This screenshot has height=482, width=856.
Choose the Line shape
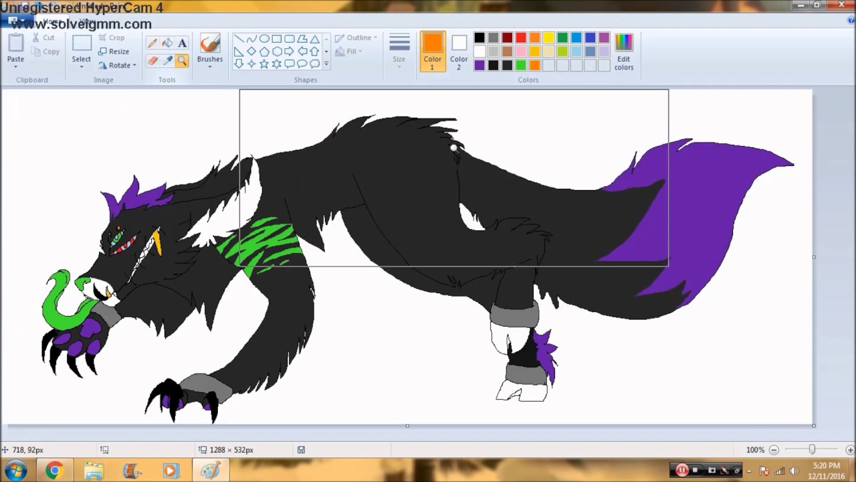tap(239, 39)
